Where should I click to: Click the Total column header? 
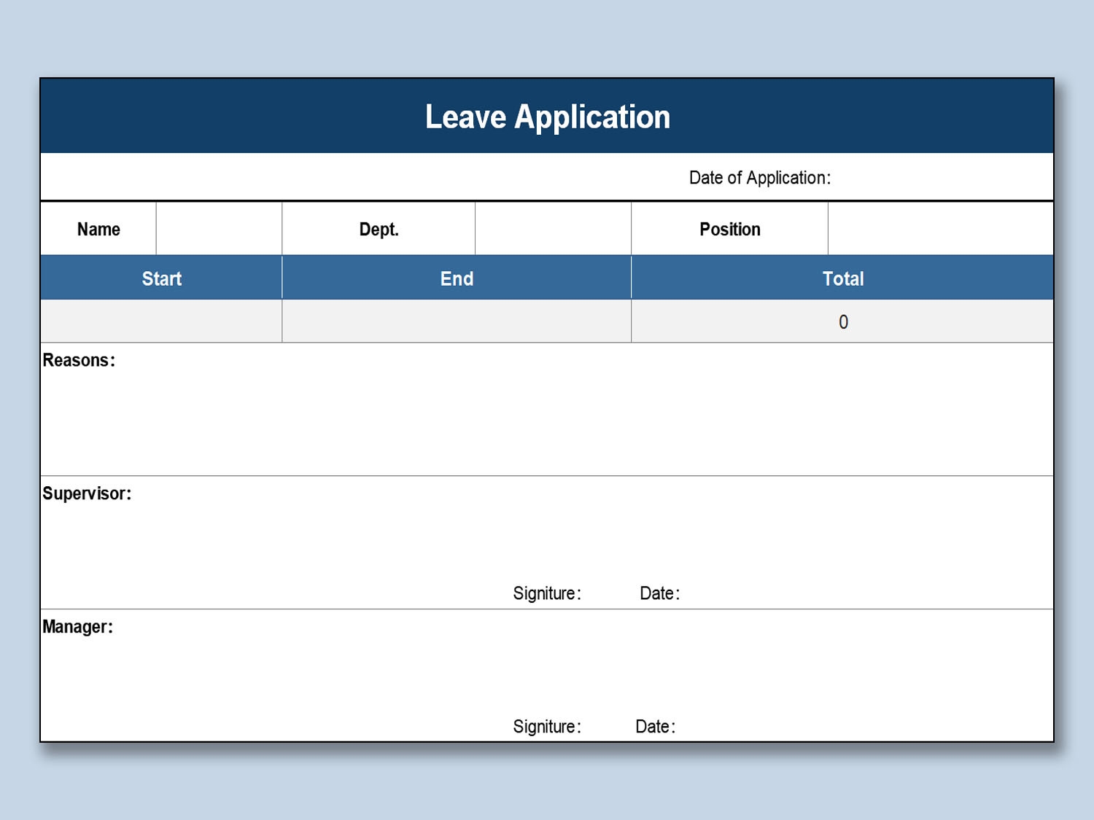point(842,278)
